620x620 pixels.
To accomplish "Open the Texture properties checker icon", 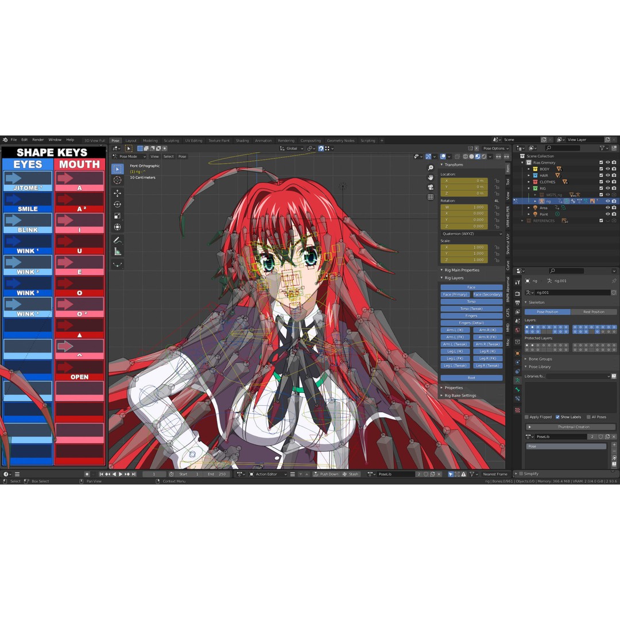I will 518,410.
